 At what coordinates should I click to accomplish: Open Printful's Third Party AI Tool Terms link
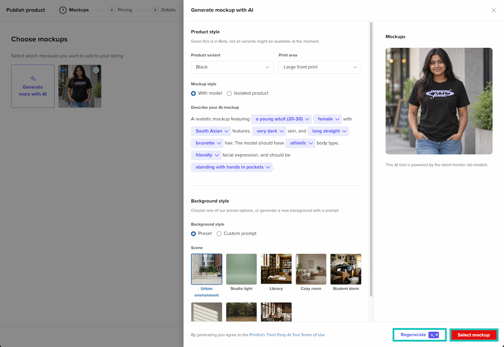click(287, 335)
